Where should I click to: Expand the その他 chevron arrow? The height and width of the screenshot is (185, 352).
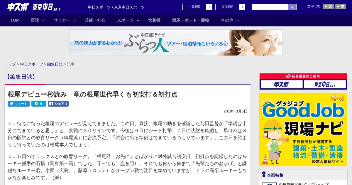pyautogui.click(x=238, y=20)
